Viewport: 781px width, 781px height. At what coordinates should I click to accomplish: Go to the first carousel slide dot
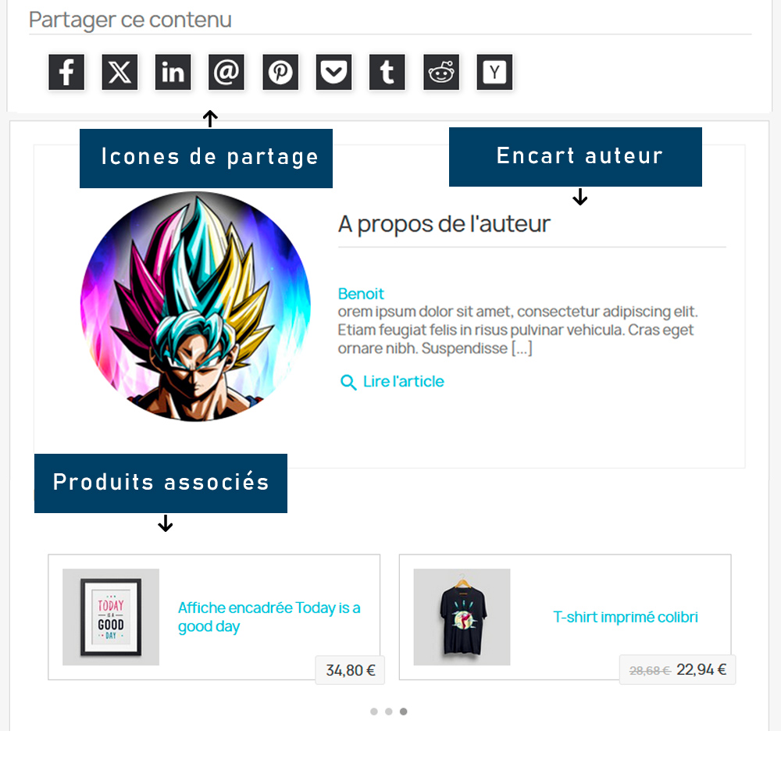374,711
